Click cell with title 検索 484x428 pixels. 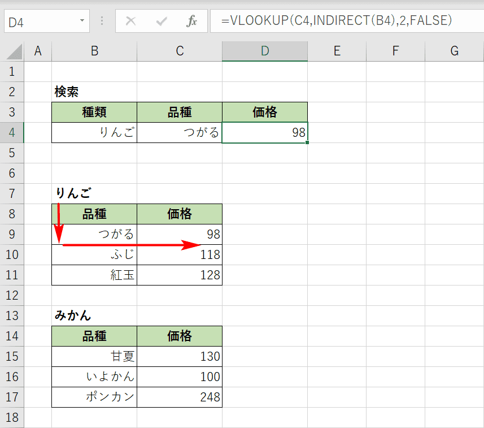point(94,92)
